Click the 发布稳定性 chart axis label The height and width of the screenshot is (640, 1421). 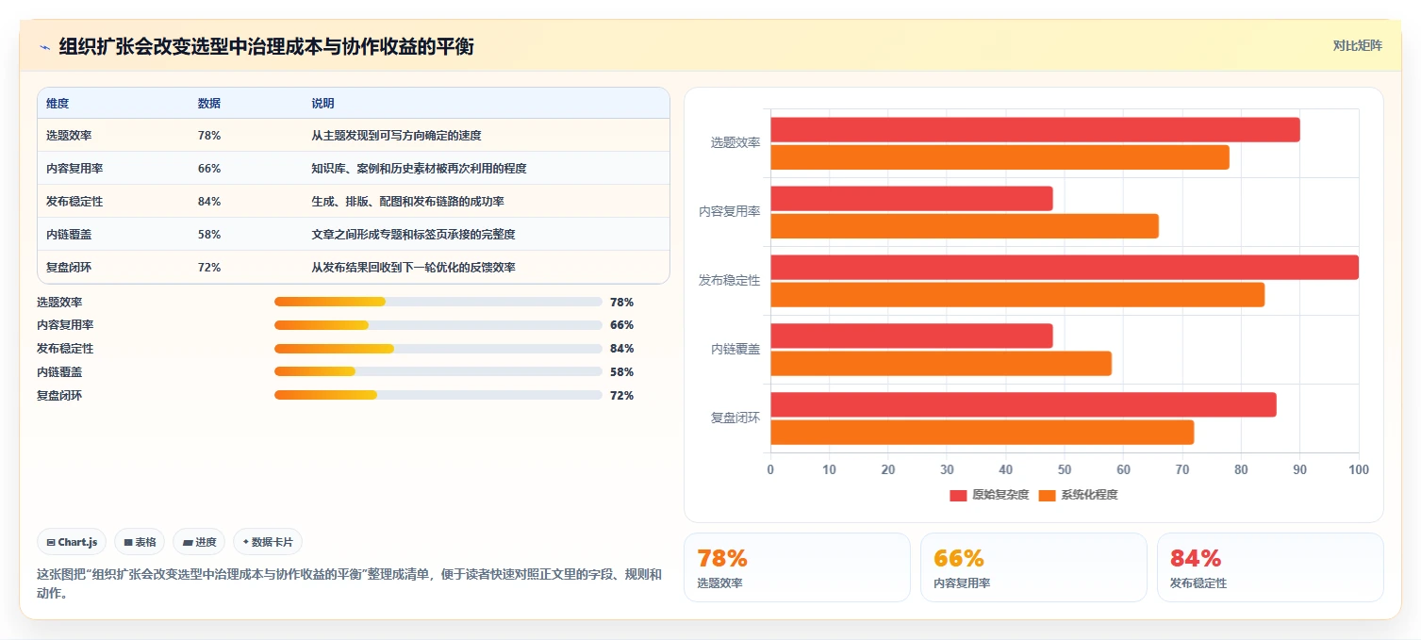[730, 281]
